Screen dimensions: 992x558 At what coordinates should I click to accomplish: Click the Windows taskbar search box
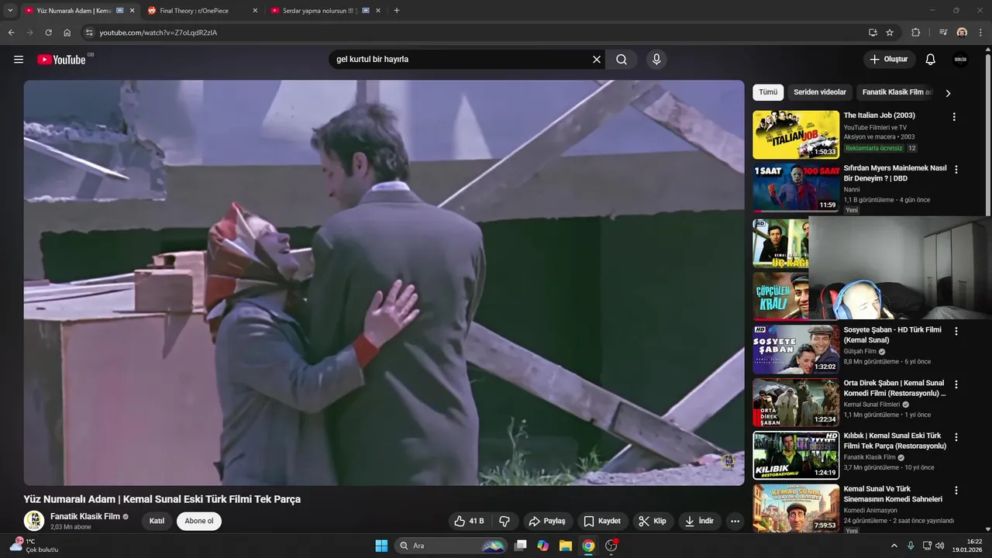[x=451, y=546]
